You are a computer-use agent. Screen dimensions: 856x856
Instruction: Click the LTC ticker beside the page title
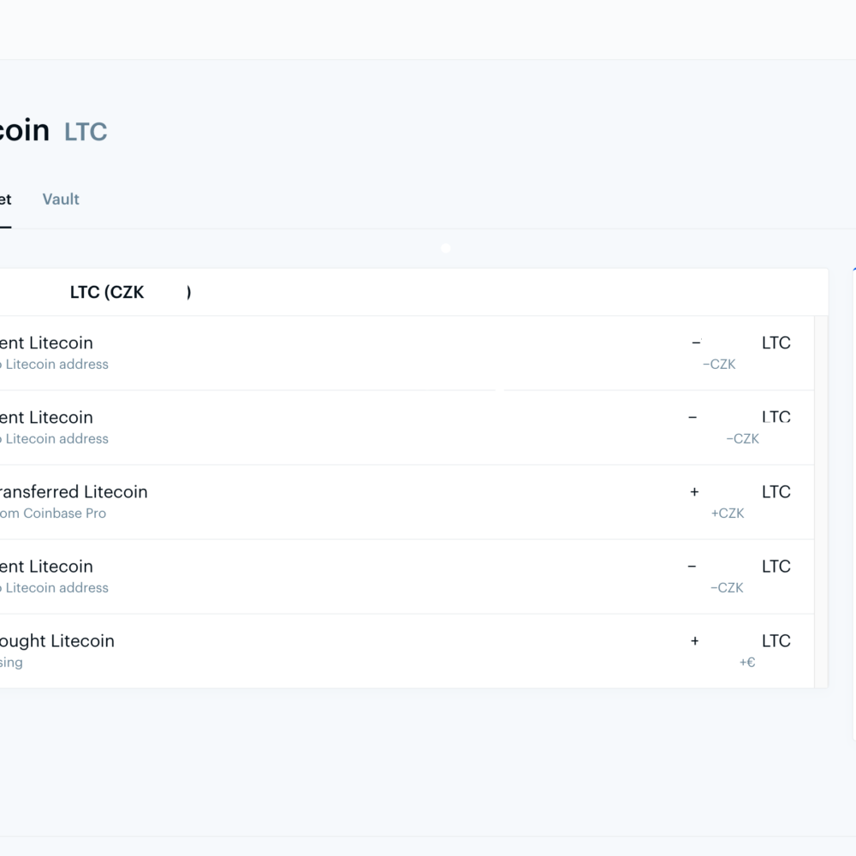click(86, 132)
